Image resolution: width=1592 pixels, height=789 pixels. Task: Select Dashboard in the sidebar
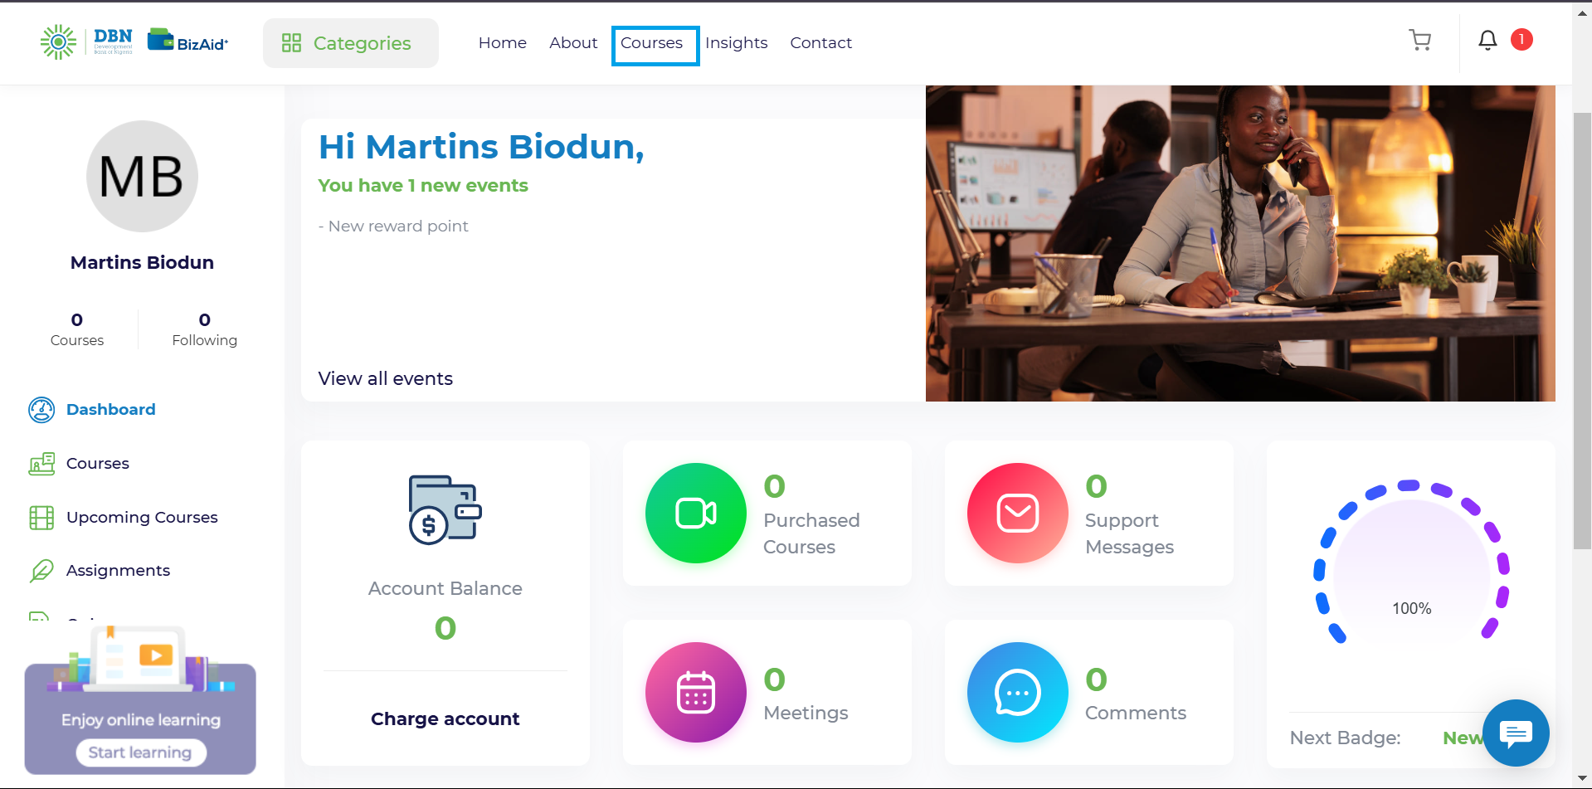[x=111, y=410]
